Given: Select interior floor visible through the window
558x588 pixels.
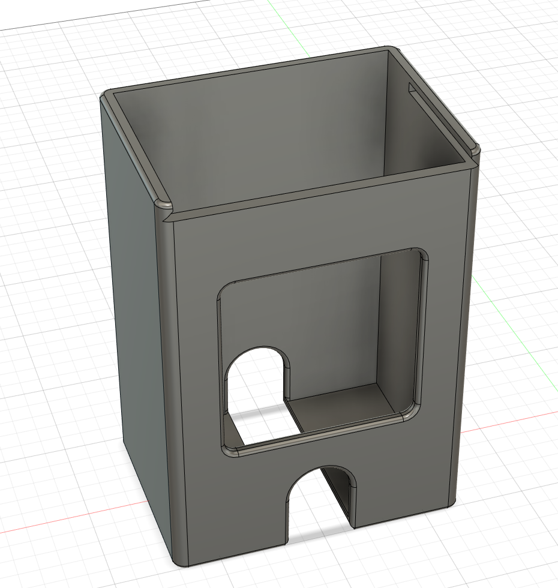Looking at the screenshot, I should pyautogui.click(x=345, y=407).
